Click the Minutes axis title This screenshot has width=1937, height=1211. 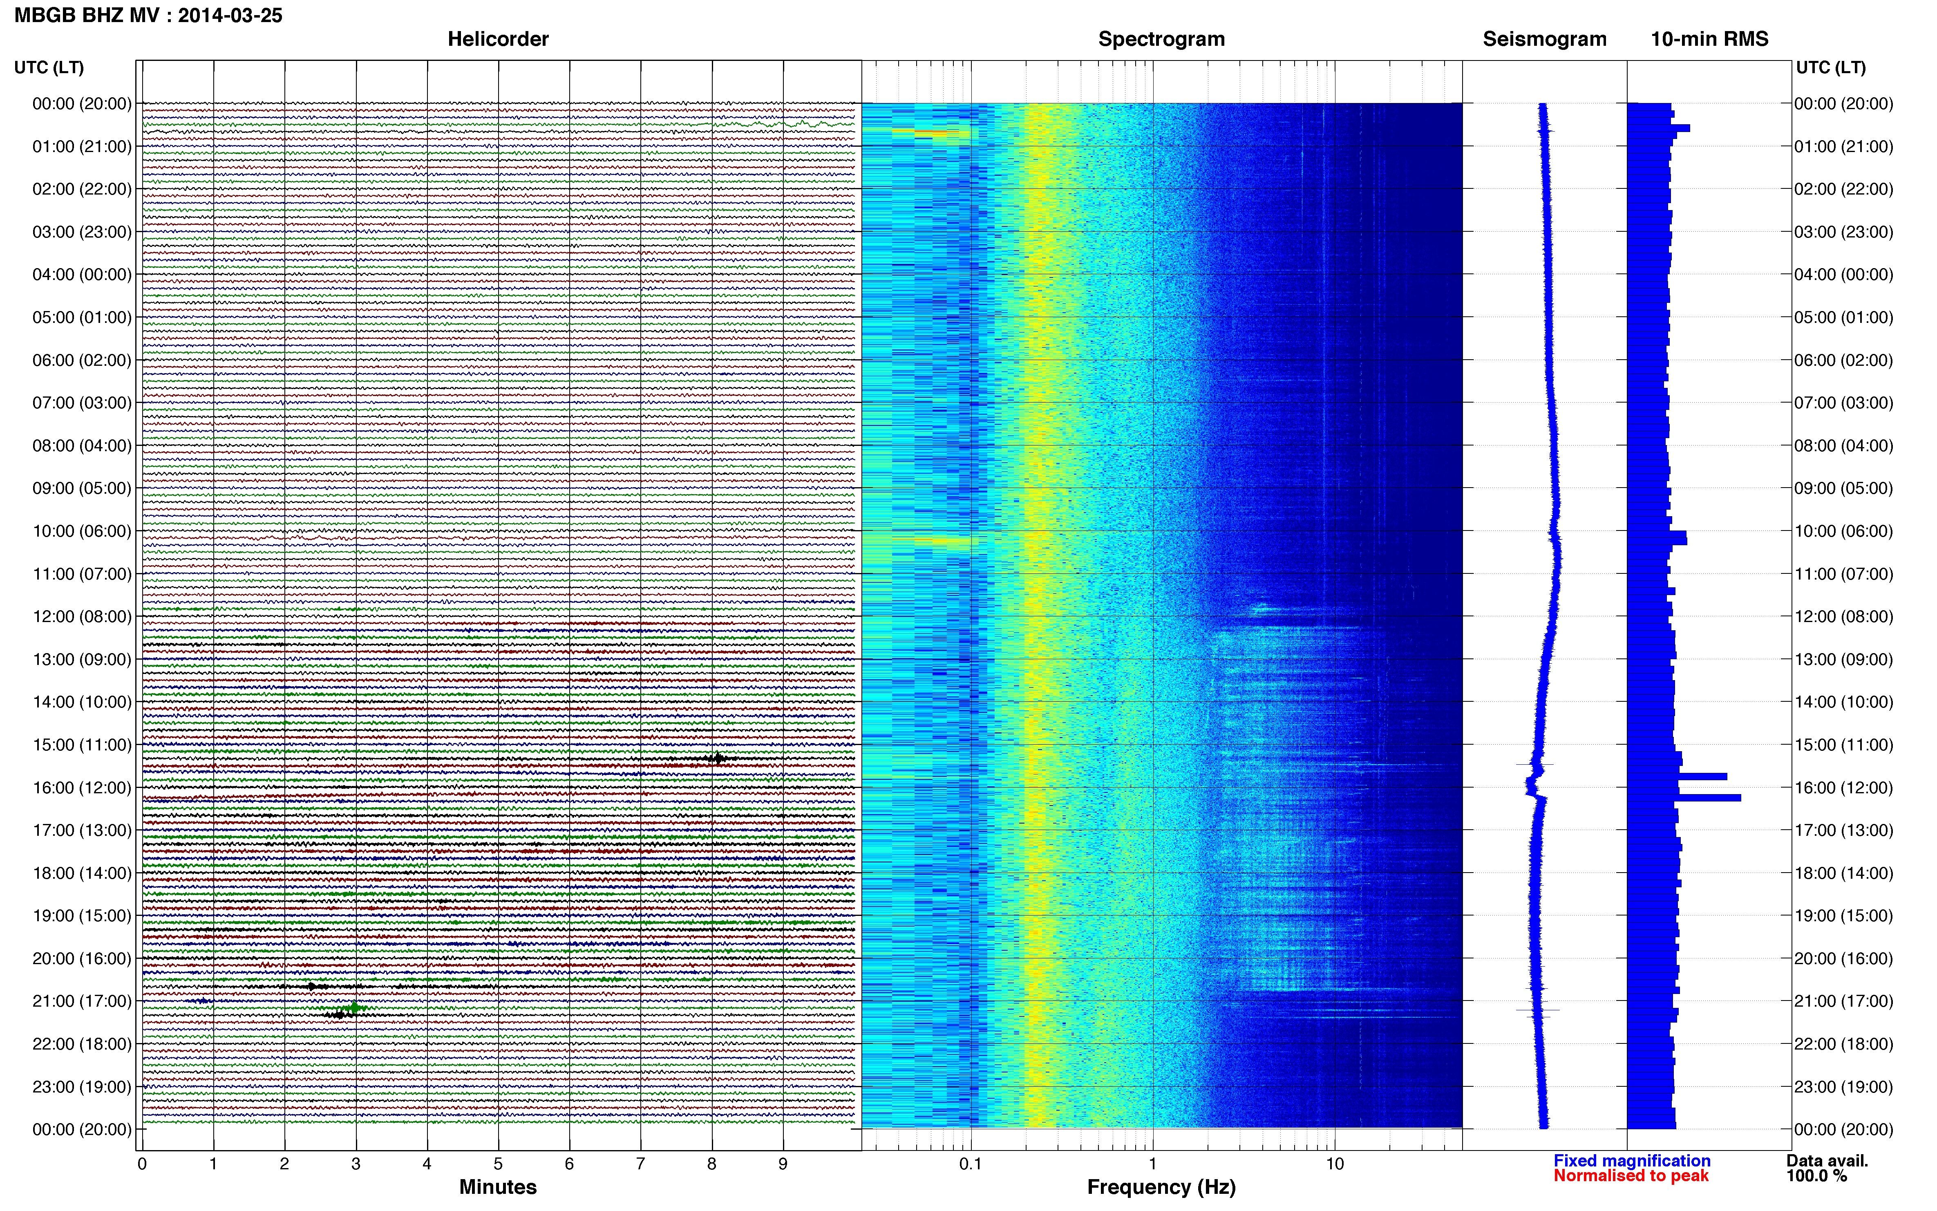(498, 1187)
